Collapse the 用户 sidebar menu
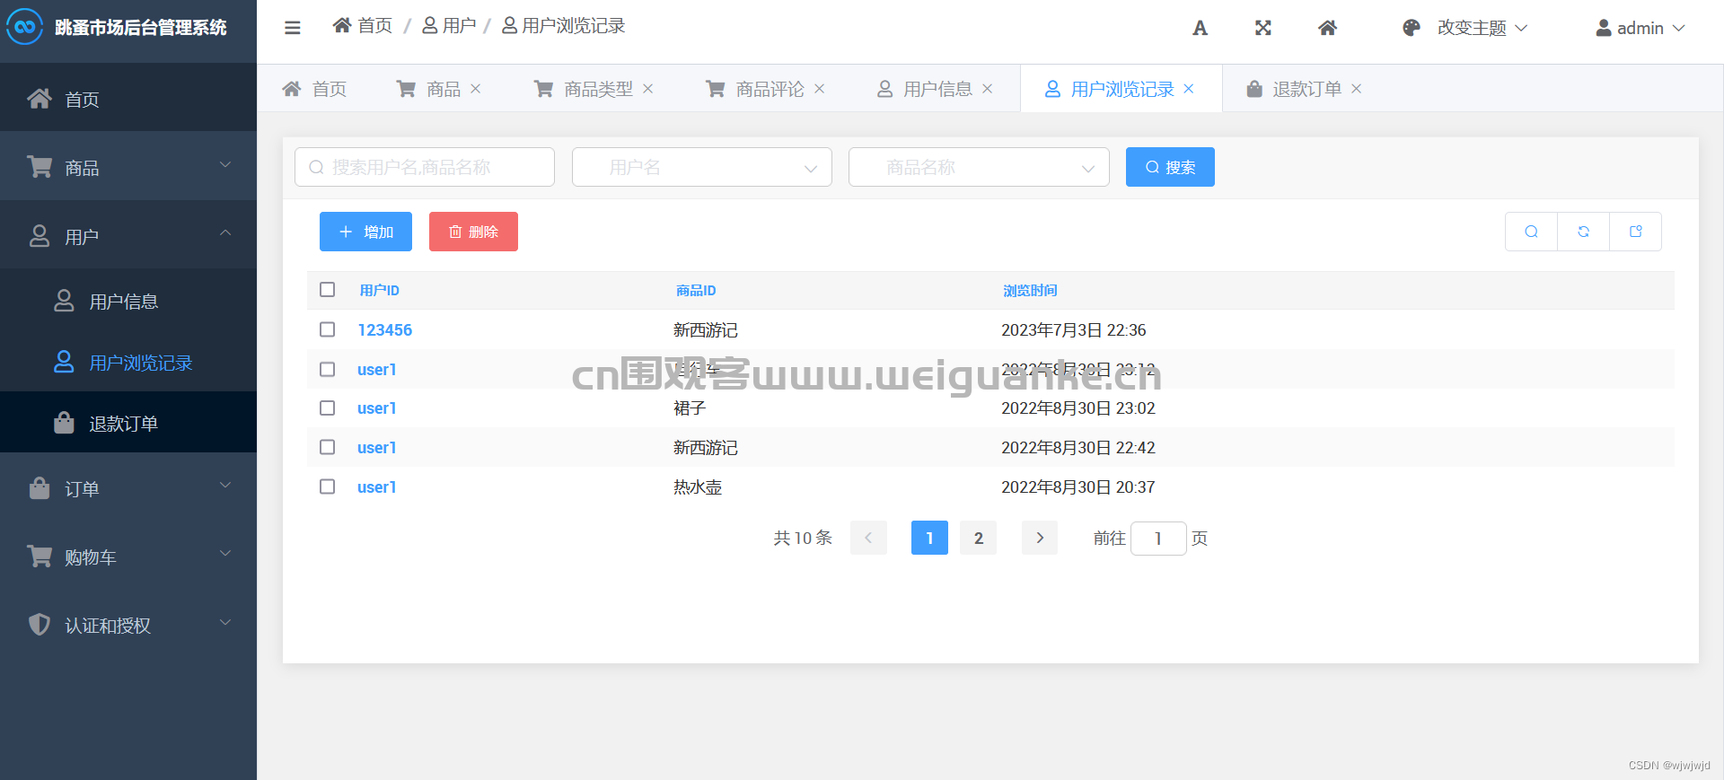The image size is (1724, 780). 128,235
